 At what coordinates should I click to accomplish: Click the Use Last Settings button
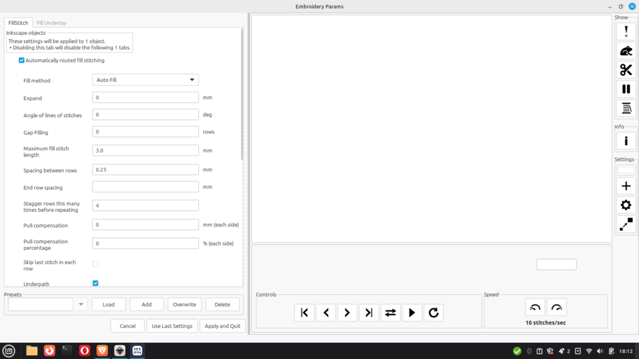pos(172,326)
